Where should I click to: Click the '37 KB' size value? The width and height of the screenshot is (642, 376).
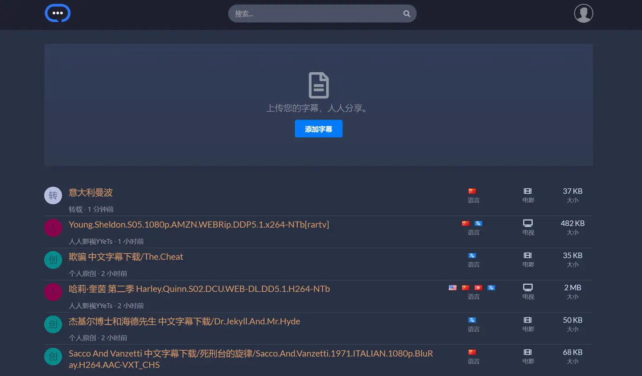point(572,191)
